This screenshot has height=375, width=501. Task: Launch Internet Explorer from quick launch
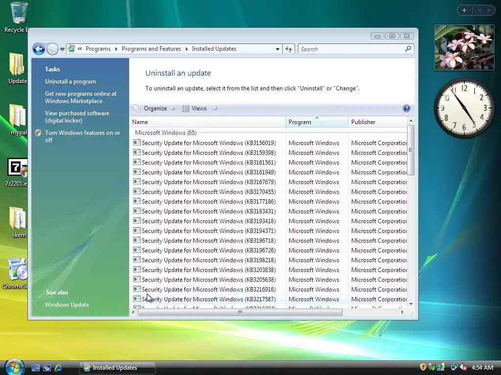coord(58,368)
